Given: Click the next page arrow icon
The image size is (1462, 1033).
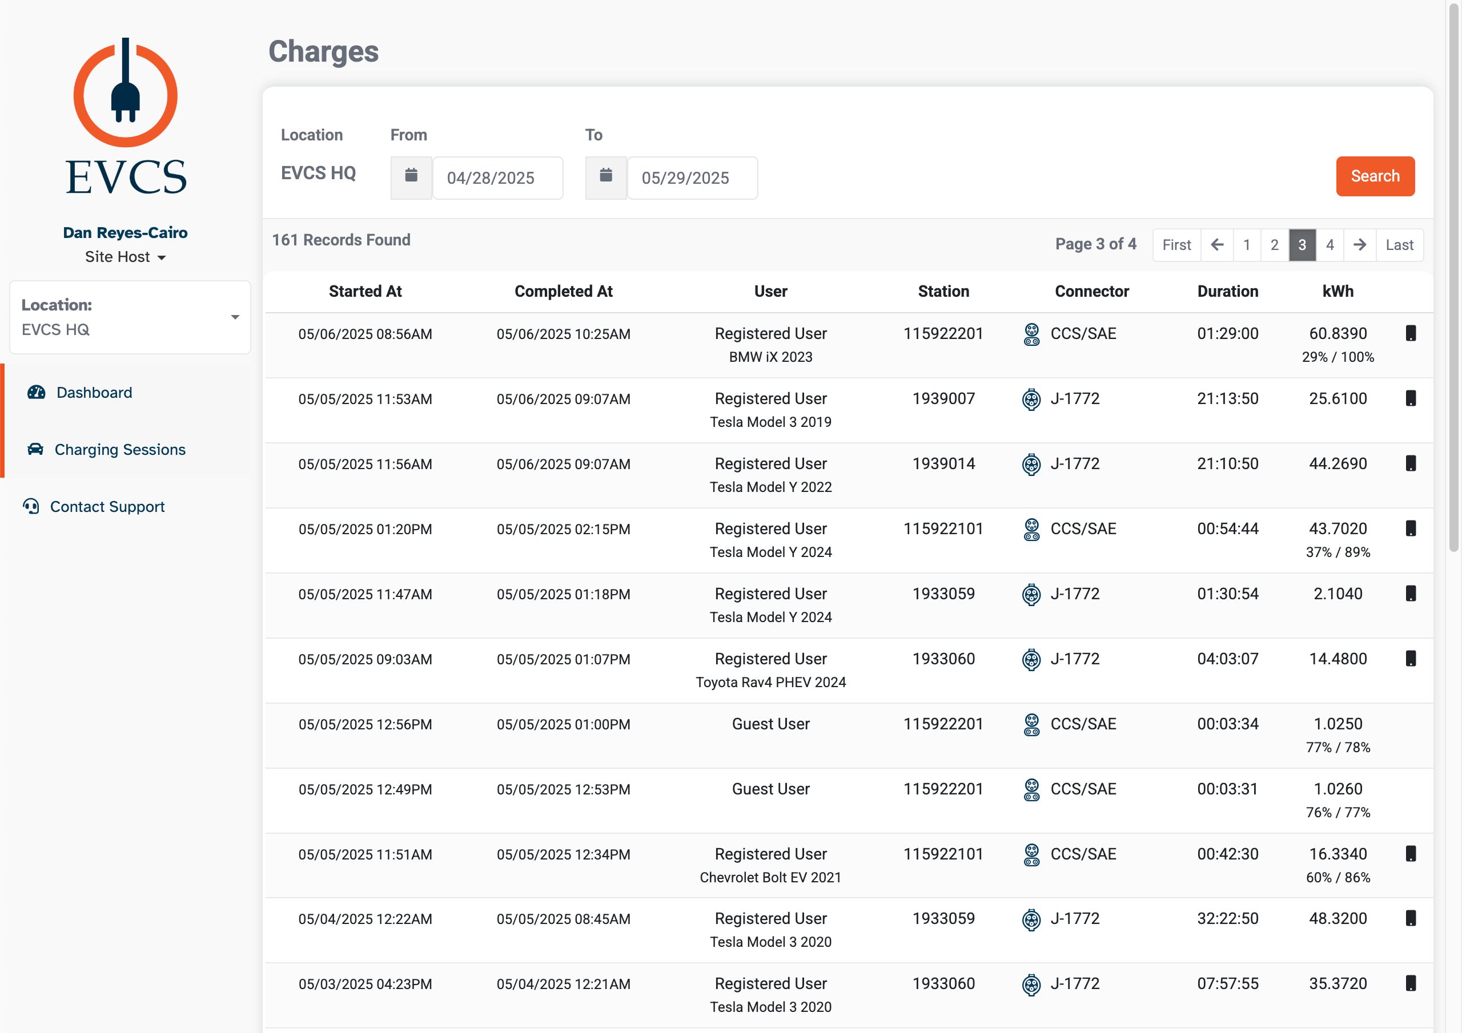Looking at the screenshot, I should pyautogui.click(x=1359, y=245).
